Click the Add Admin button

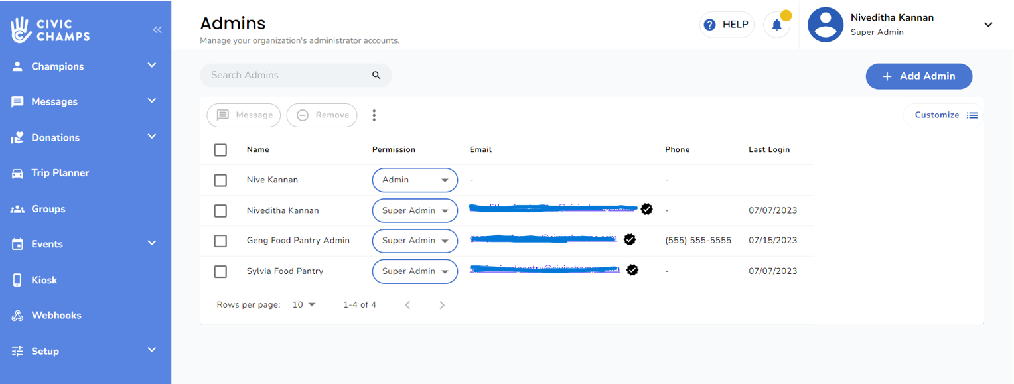[918, 76]
